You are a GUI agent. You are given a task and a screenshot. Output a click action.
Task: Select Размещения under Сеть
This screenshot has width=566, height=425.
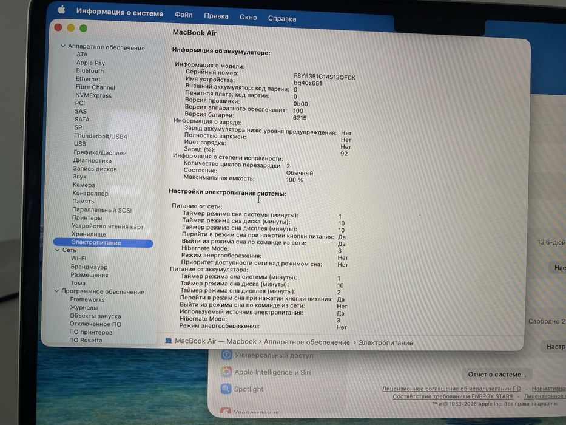tap(89, 274)
